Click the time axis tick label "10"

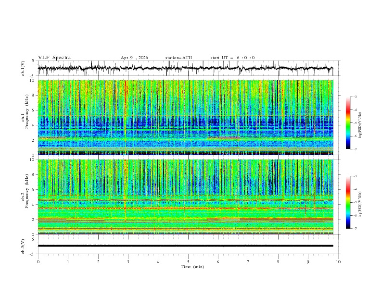tap(338, 262)
